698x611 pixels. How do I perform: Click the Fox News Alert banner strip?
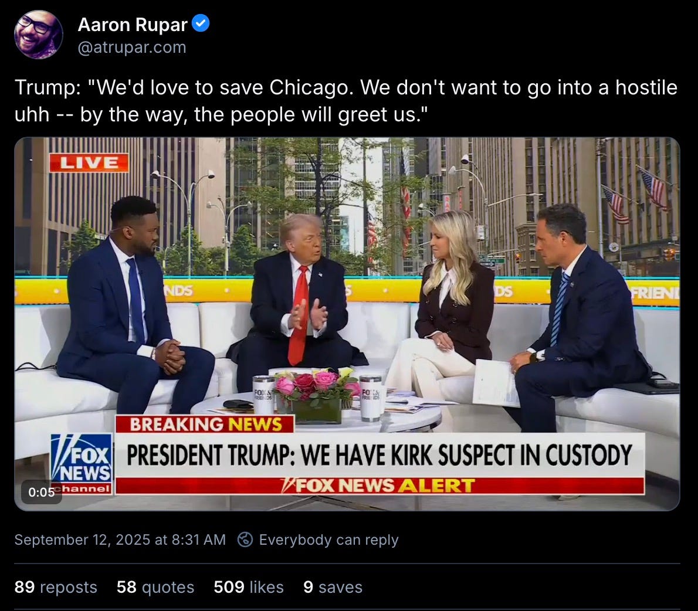pos(380,486)
